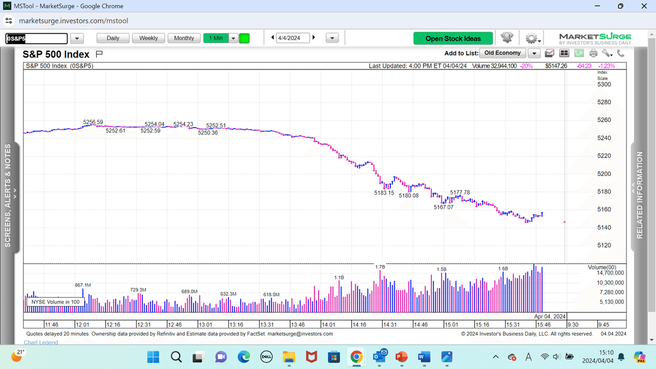This screenshot has height=369, width=656.
Task: Switch to the grid layout icon
Action: (x=564, y=53)
